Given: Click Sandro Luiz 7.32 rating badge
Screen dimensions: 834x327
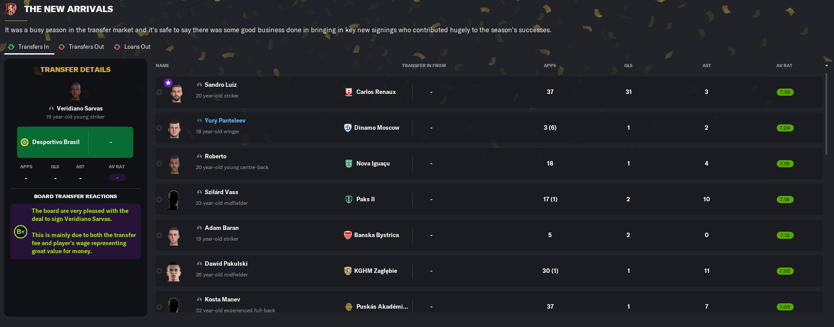Looking at the screenshot, I should (x=785, y=92).
